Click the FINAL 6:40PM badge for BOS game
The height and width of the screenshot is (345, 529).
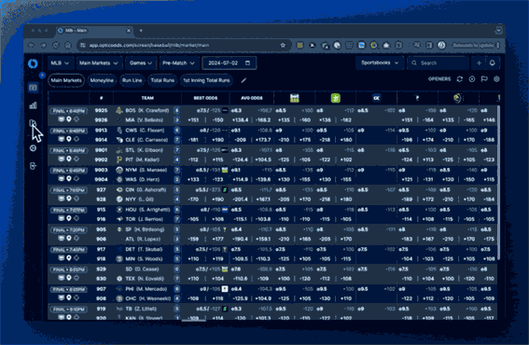pos(68,111)
